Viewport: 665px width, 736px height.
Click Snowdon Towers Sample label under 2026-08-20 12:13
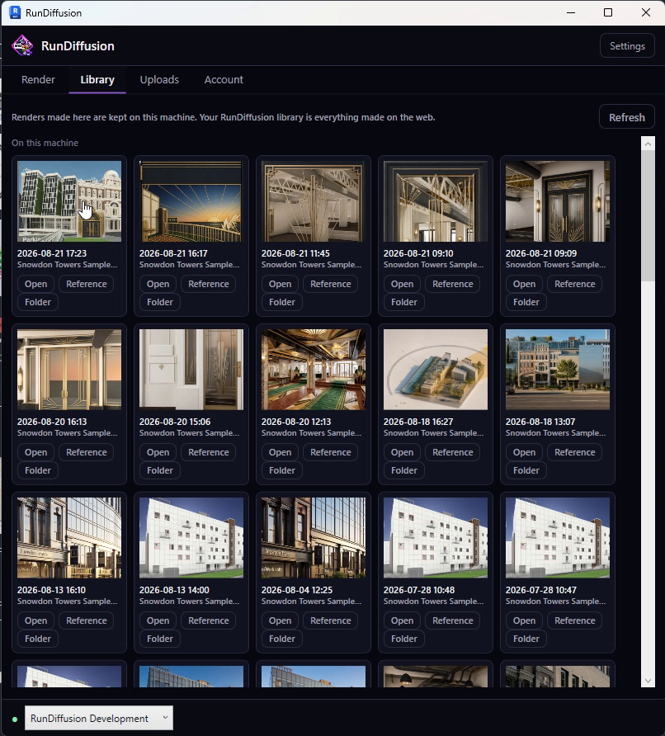[x=311, y=433]
